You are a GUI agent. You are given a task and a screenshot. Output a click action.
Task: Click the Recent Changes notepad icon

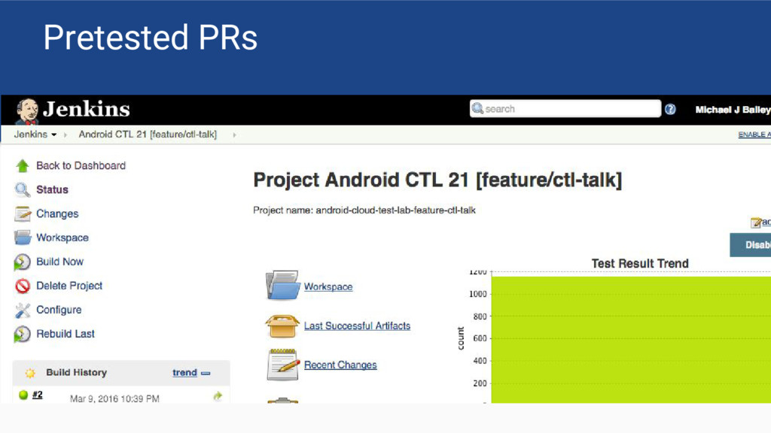click(283, 365)
